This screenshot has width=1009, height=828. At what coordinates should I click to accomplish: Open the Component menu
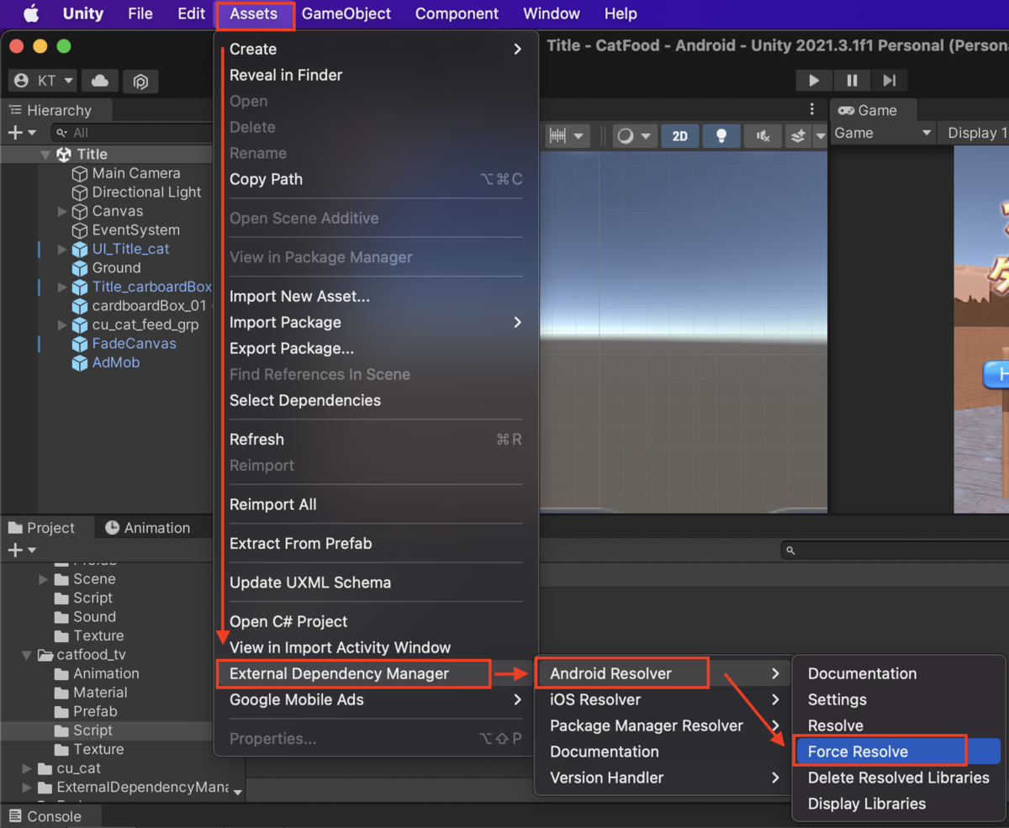pos(457,13)
